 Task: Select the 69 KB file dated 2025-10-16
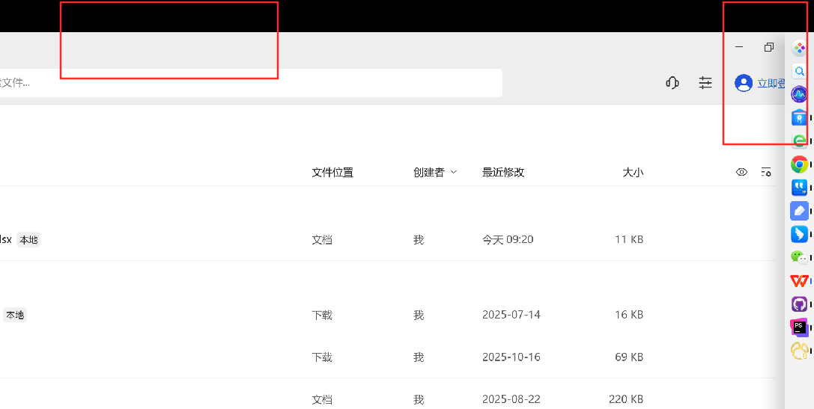pos(388,357)
